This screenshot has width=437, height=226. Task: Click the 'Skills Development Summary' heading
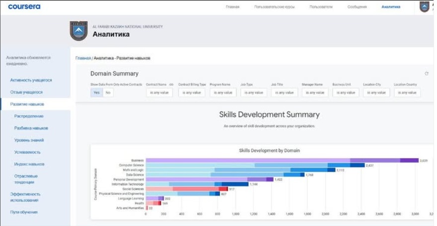(269, 114)
